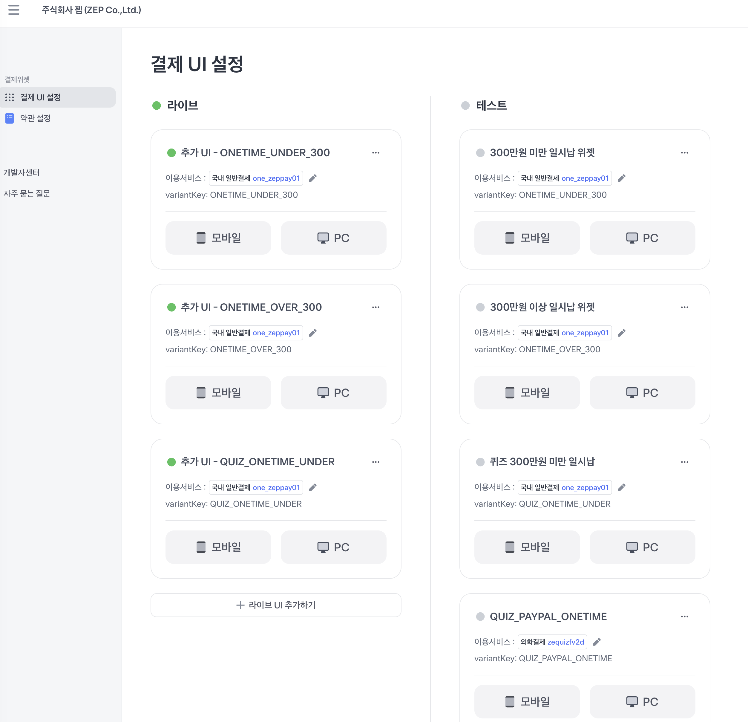Go to 개발자센터 link
Image resolution: width=748 pixels, height=722 pixels.
pyautogui.click(x=22, y=172)
